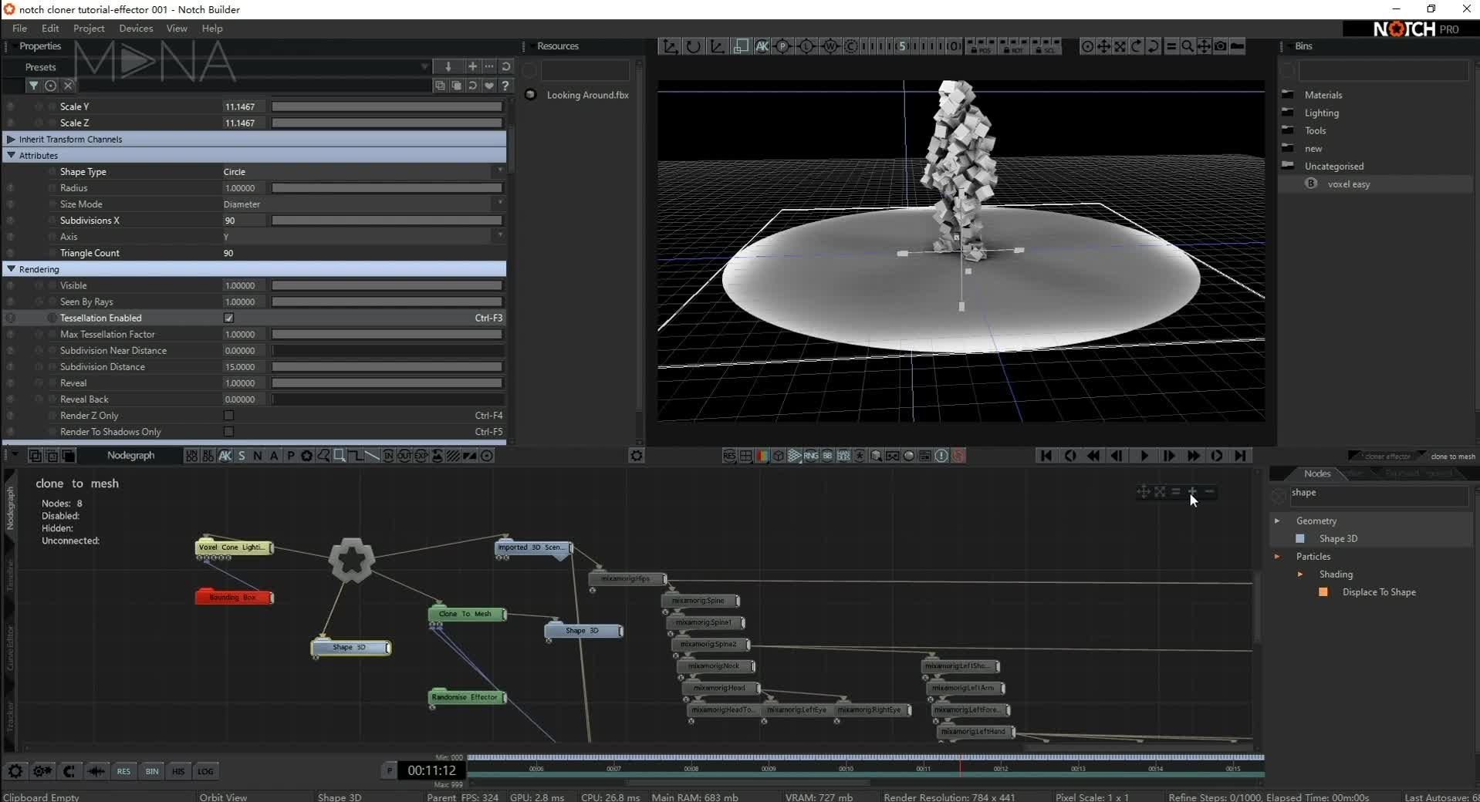Open the Devices menu
Image resolution: width=1480 pixels, height=802 pixels.
[x=136, y=29]
